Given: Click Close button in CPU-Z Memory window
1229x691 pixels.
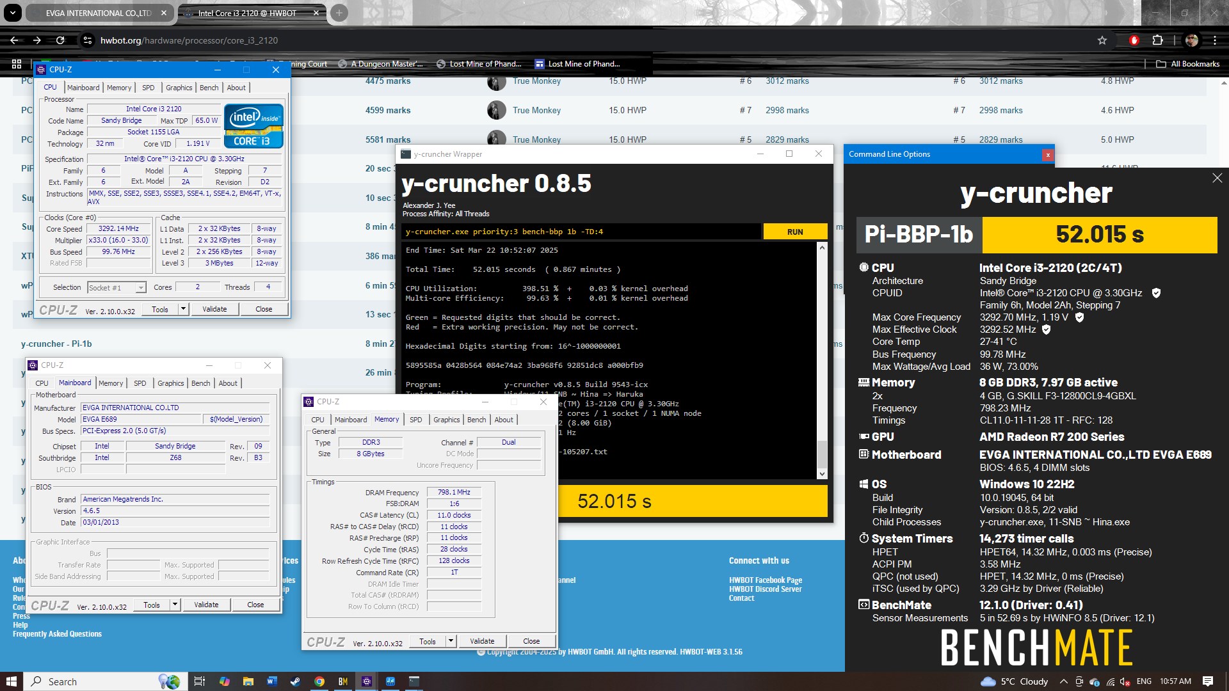Looking at the screenshot, I should 531,641.
